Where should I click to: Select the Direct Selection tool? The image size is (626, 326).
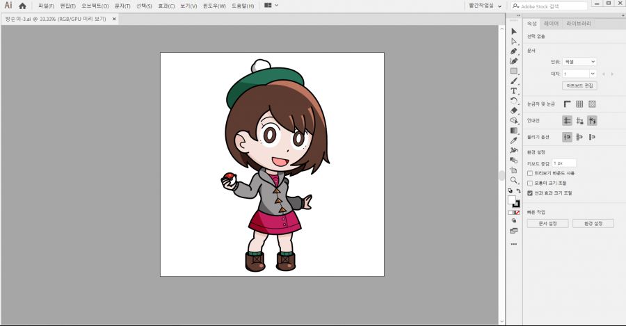(x=514, y=41)
